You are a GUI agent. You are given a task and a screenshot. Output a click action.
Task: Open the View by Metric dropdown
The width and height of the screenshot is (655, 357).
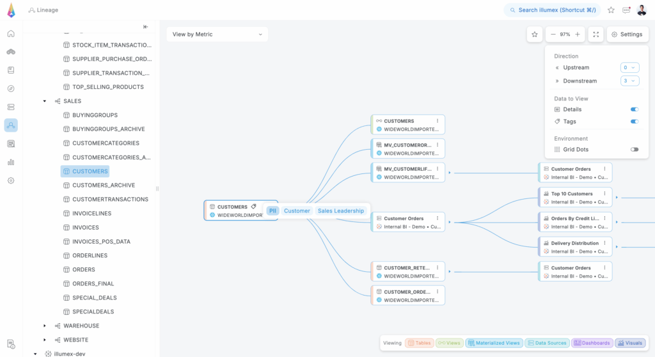[217, 35]
